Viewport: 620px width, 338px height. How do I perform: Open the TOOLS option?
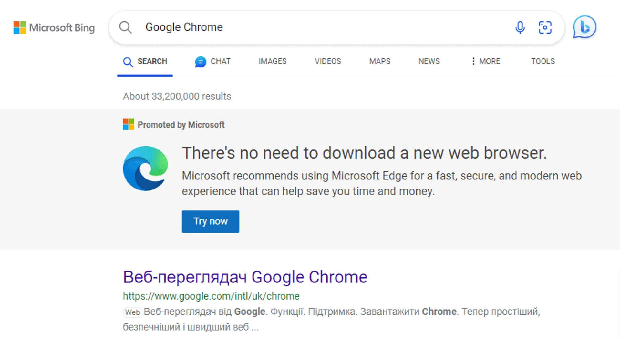[543, 61]
